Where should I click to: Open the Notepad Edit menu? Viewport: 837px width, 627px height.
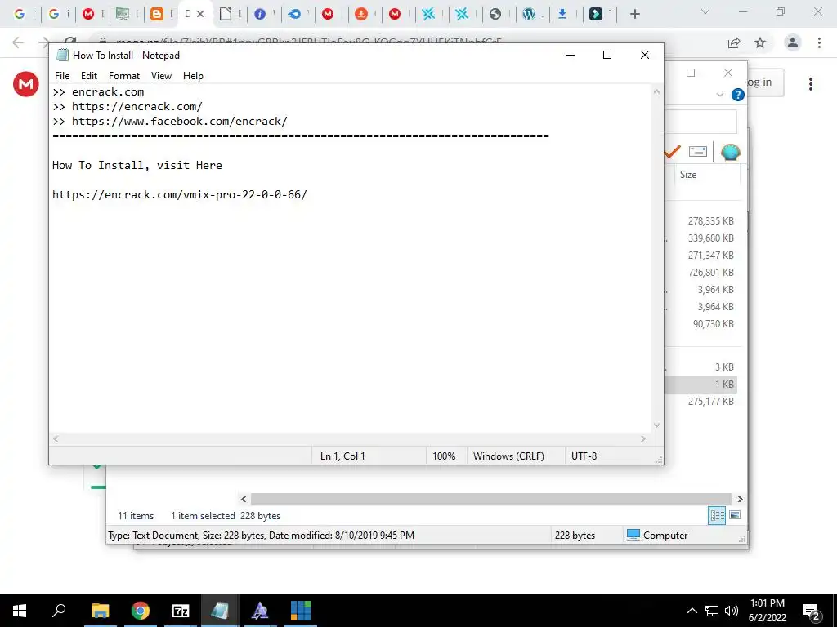coord(88,76)
